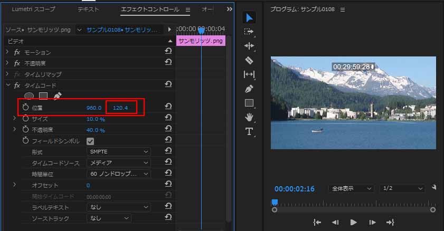
Task: Choose free draw bezier mask pen
Action: coord(57,96)
